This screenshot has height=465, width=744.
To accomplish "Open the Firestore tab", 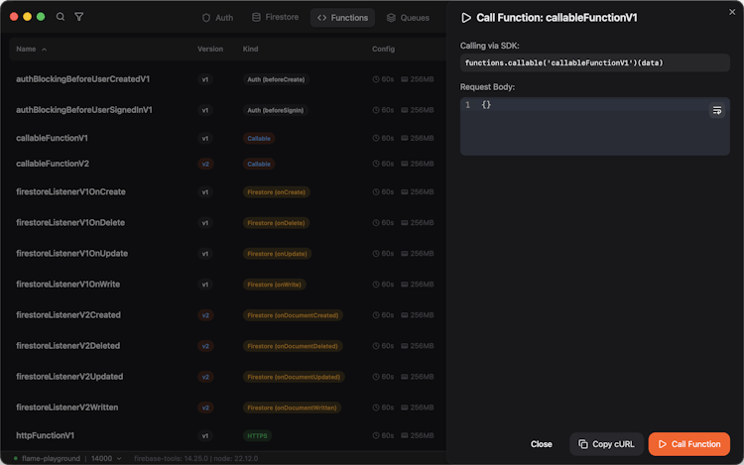I will 276,17.
